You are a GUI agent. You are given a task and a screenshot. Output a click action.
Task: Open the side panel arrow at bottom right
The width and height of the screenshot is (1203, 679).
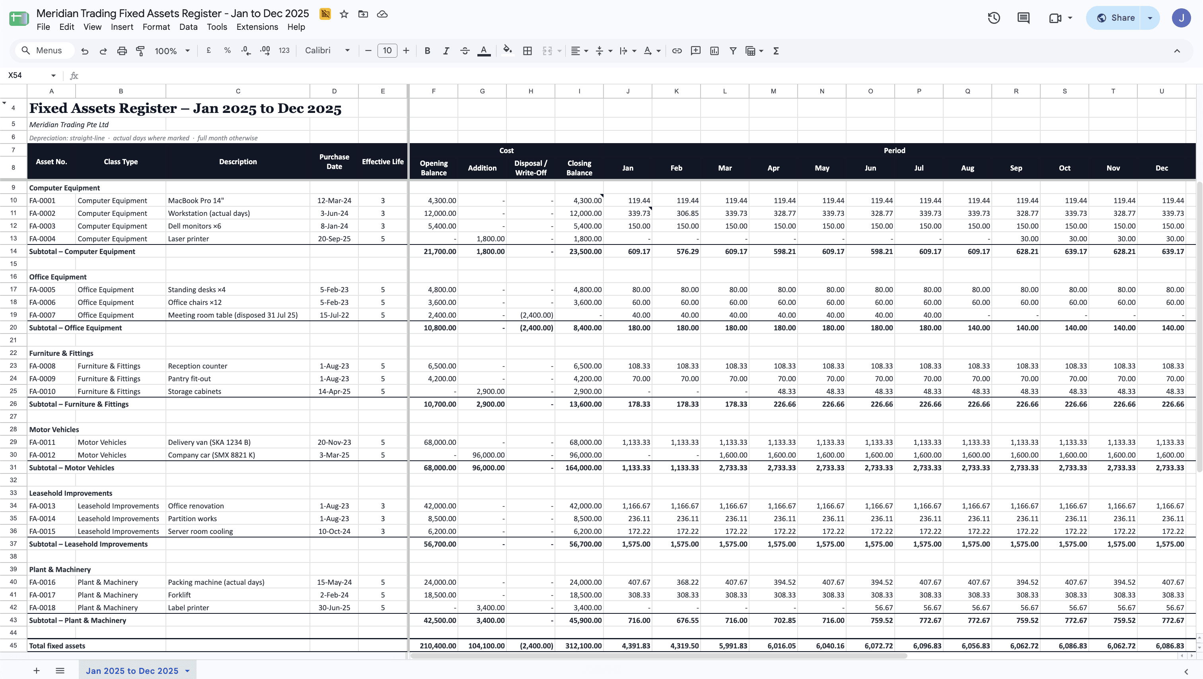tap(1186, 671)
